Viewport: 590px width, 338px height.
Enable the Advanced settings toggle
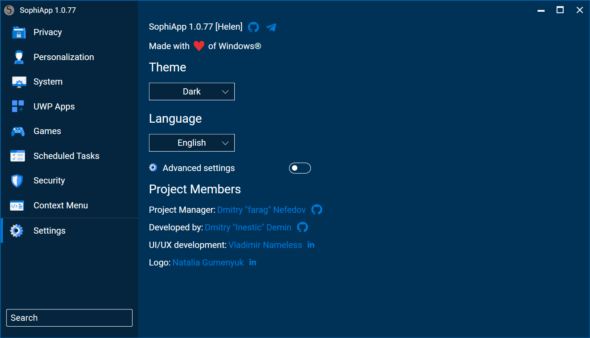point(300,168)
